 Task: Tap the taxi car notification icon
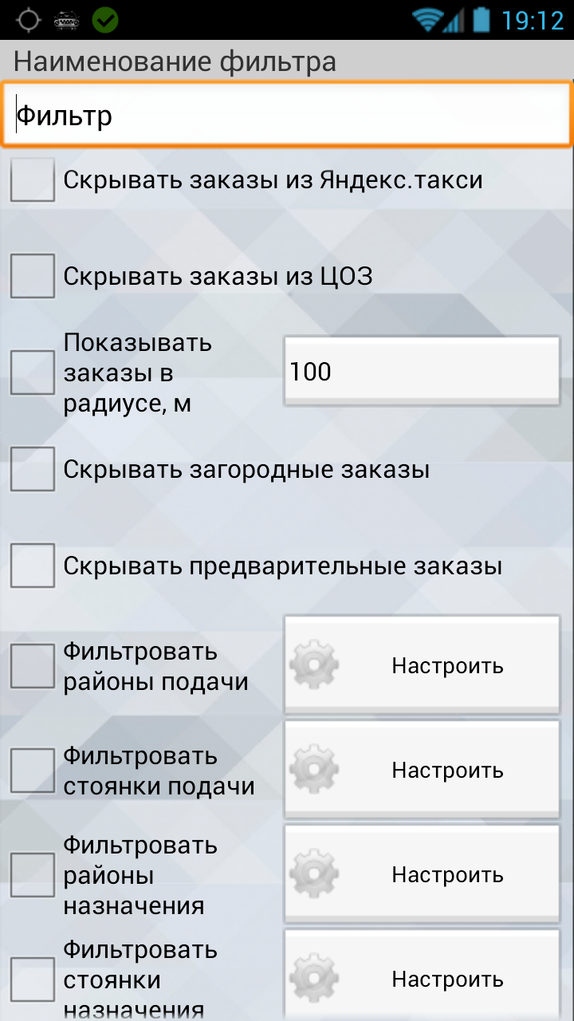[x=66, y=20]
